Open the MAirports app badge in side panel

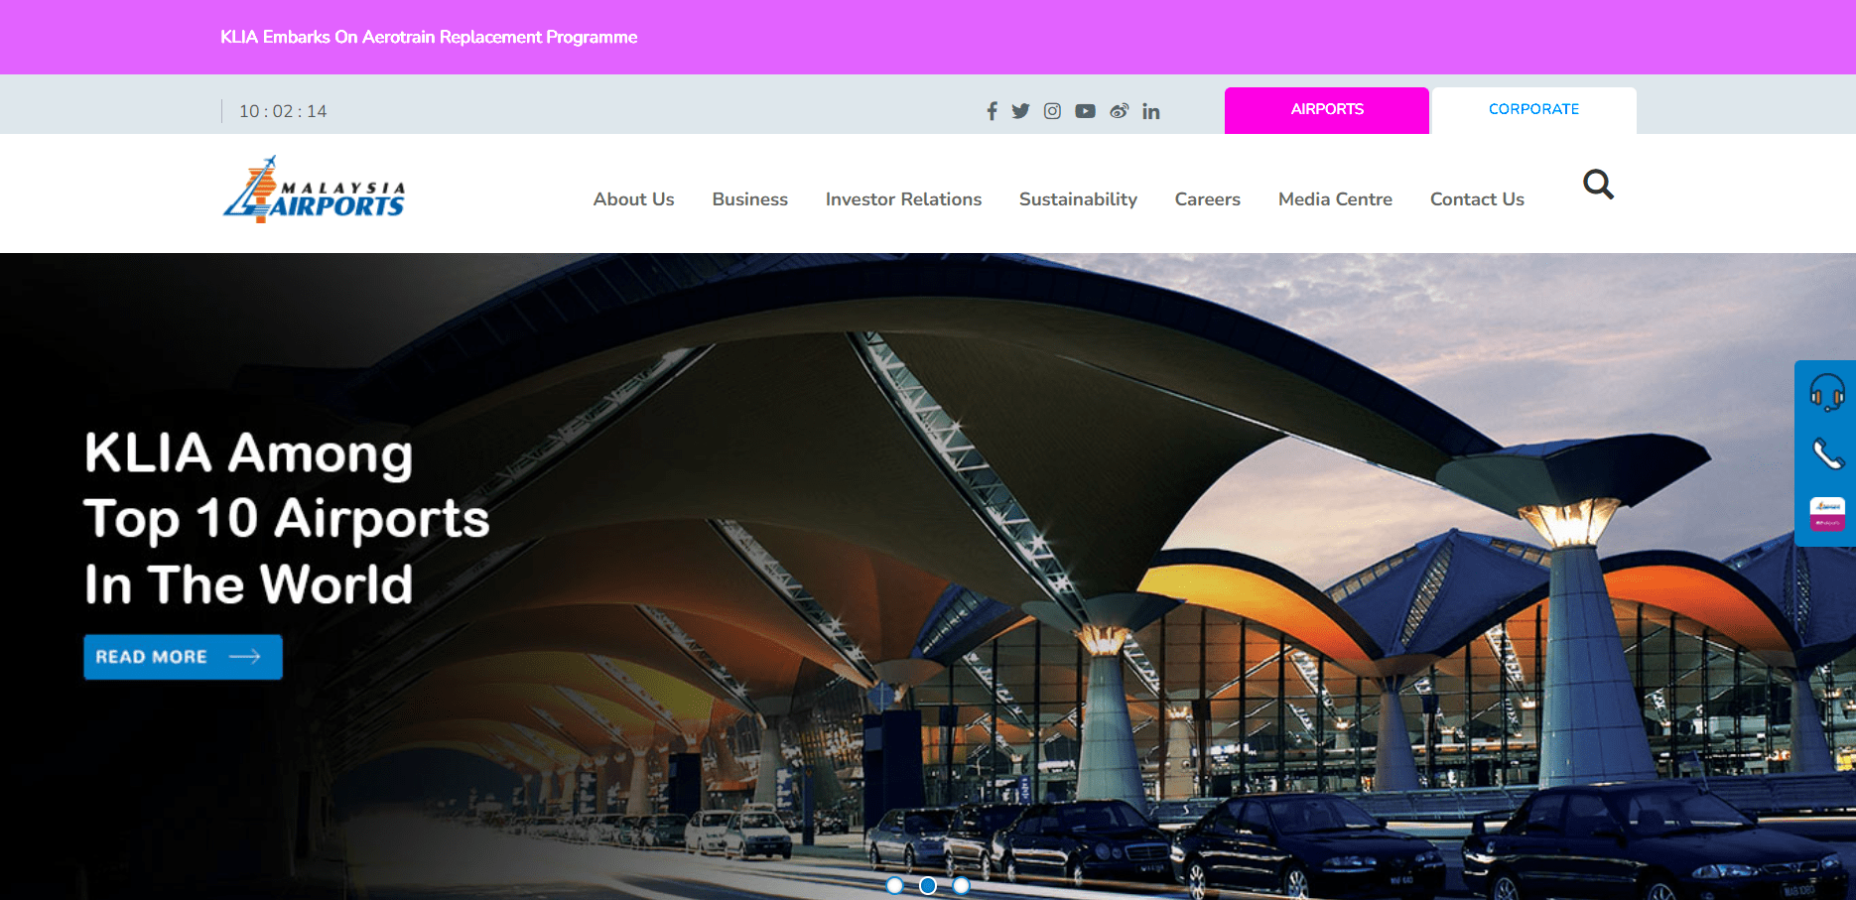tap(1826, 514)
